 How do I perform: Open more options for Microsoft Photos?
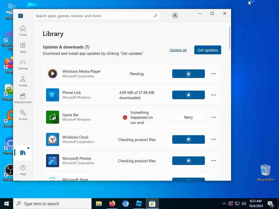pos(214,161)
